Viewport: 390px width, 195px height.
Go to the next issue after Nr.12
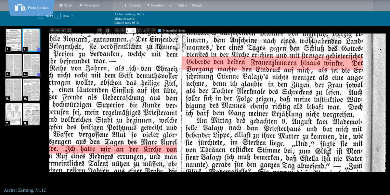coord(58,16)
